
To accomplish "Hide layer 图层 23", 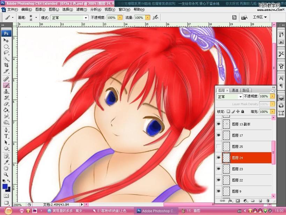I will [x=219, y=169].
